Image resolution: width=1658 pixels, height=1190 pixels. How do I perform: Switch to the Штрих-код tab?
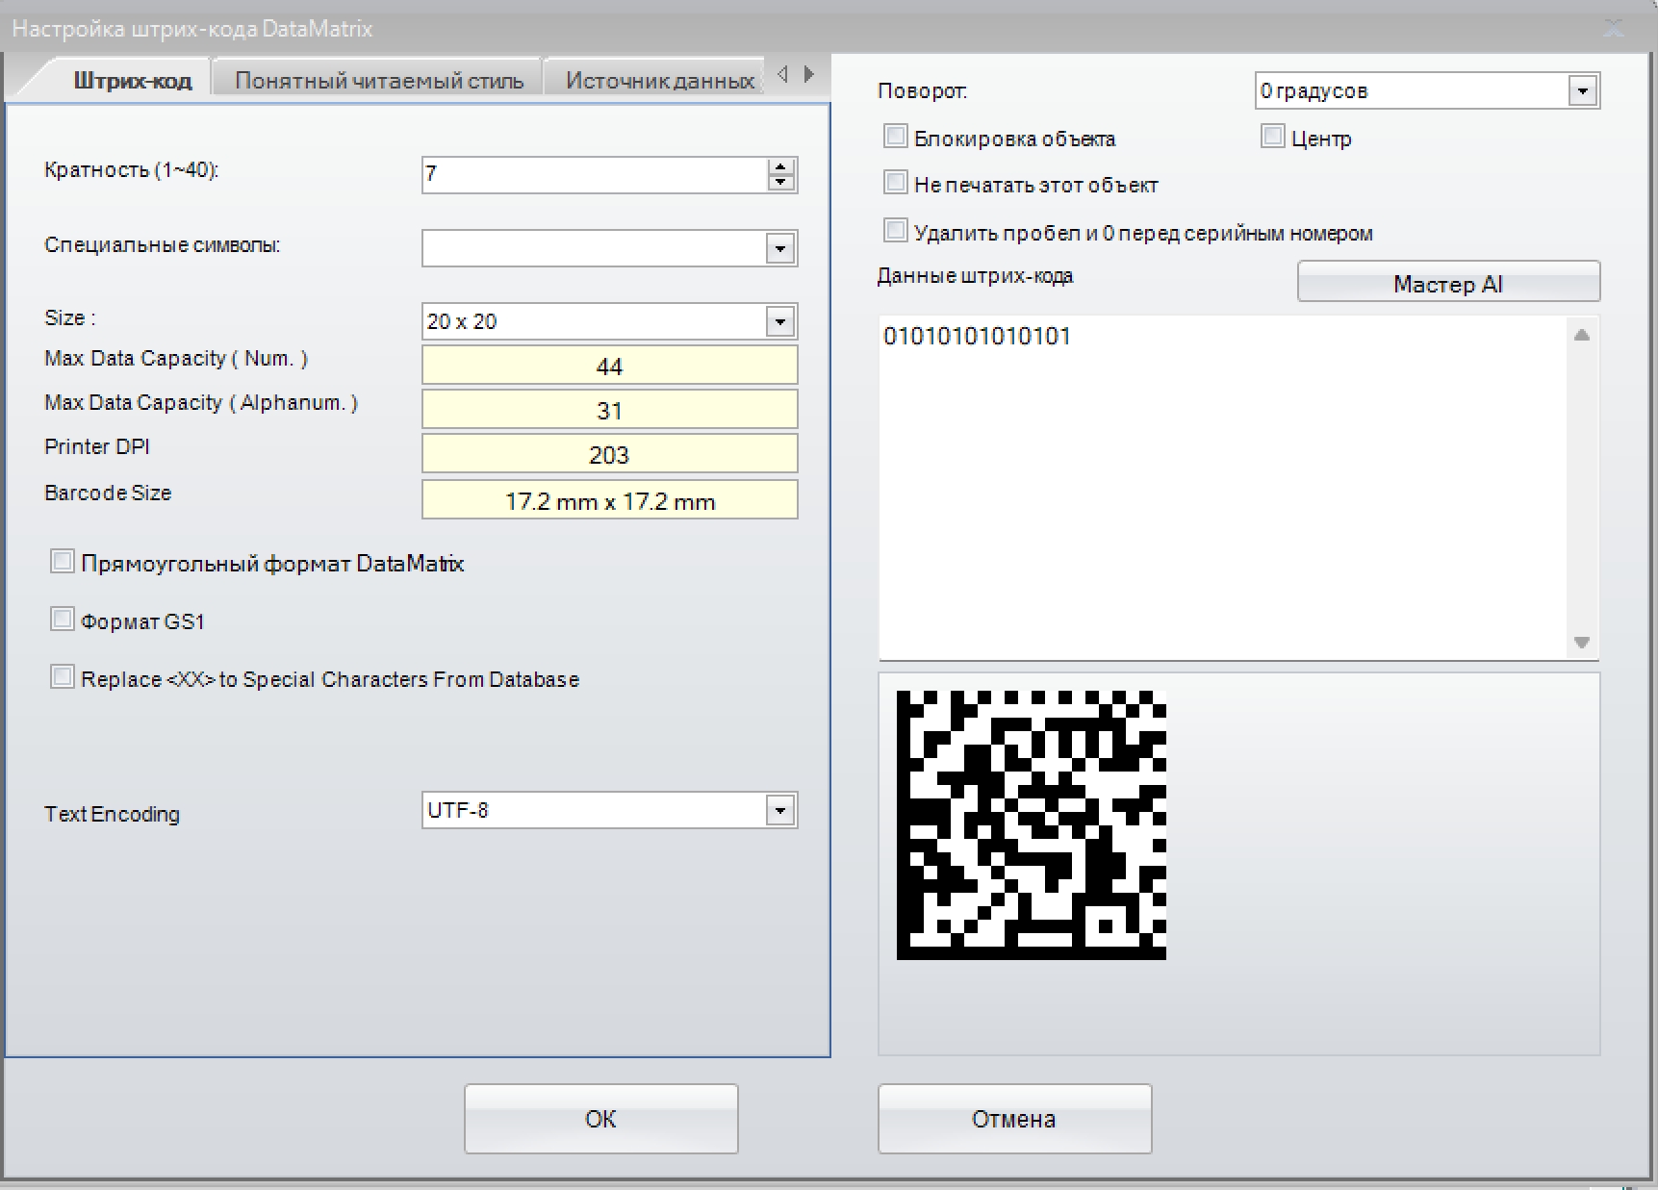coord(132,80)
